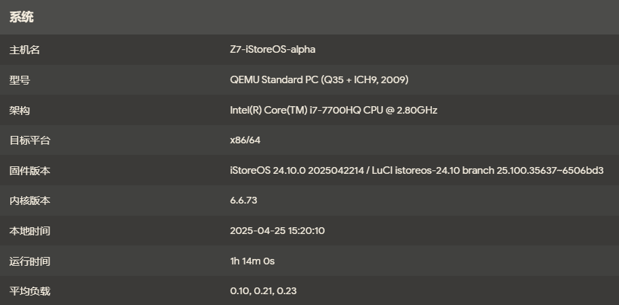The width and height of the screenshot is (619, 305).
Task: Select the 0.10, 0.21, 0.23 load values
Action: coord(264,291)
